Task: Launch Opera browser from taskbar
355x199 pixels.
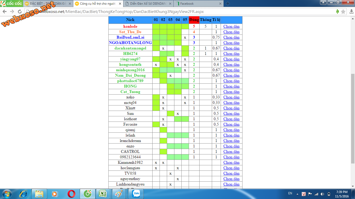Action: click(x=71, y=194)
